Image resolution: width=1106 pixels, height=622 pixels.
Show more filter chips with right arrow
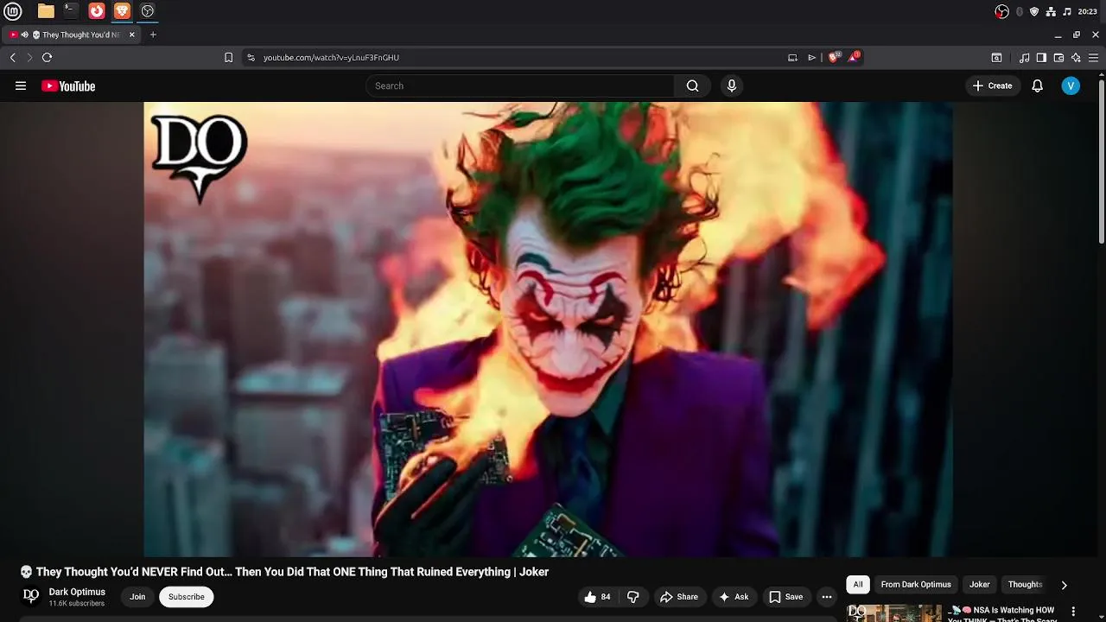pyautogui.click(x=1064, y=585)
